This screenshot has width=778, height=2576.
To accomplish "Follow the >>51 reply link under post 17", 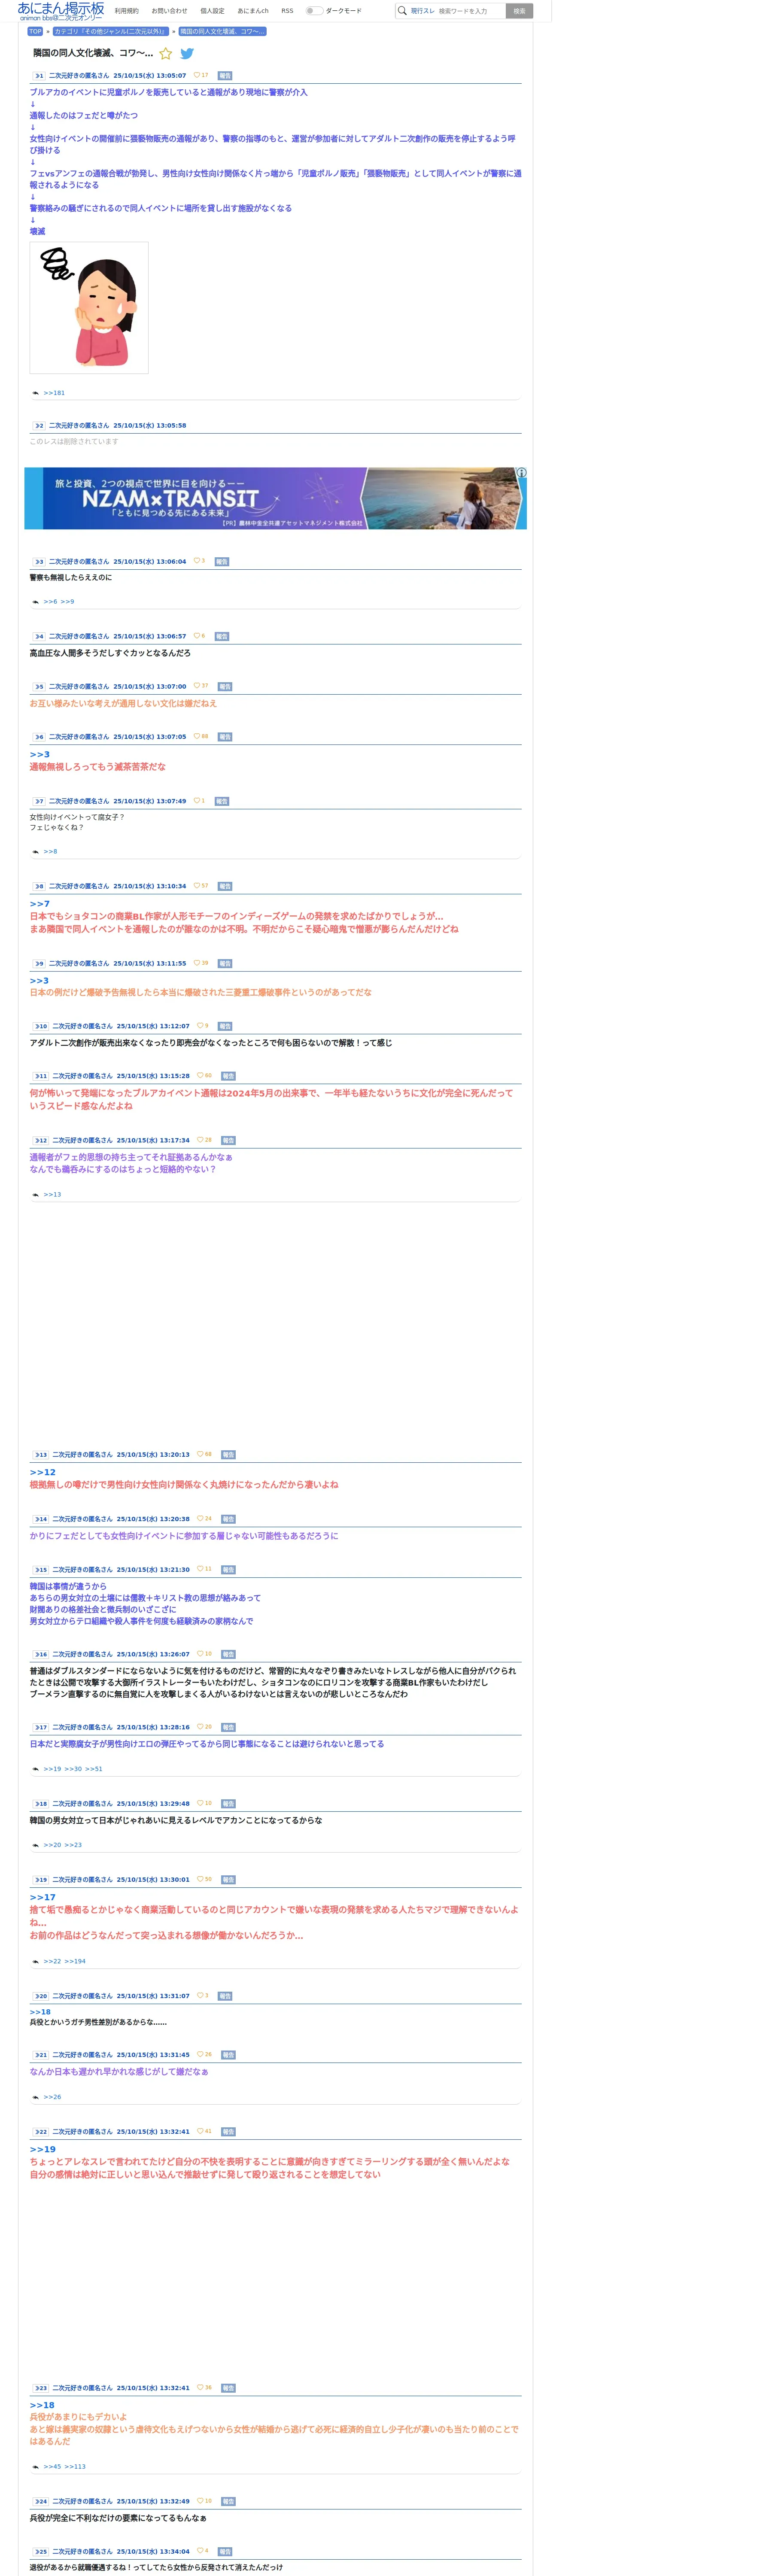I will (94, 1769).
